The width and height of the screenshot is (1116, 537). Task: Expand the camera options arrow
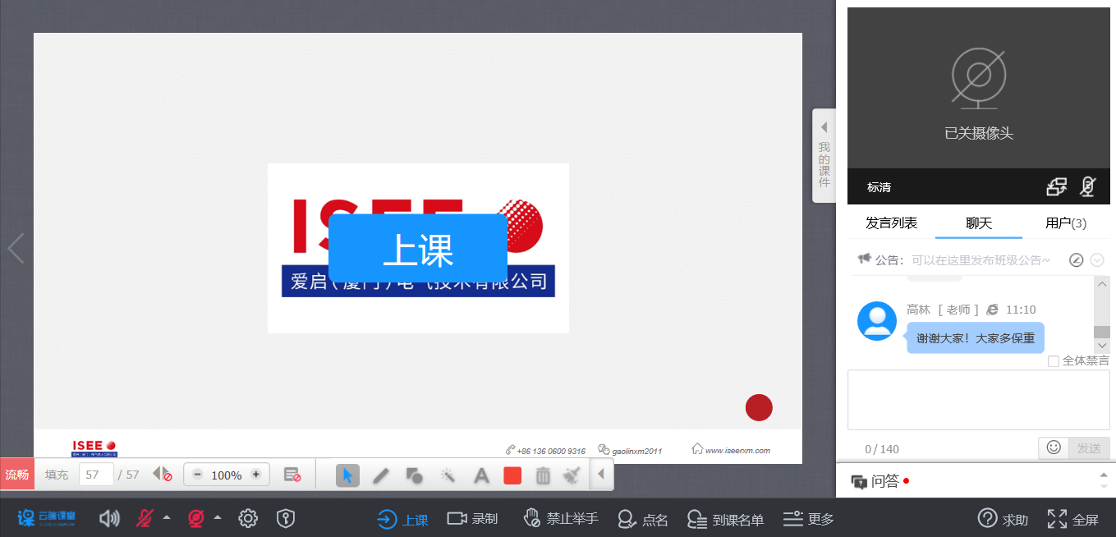coord(218,517)
